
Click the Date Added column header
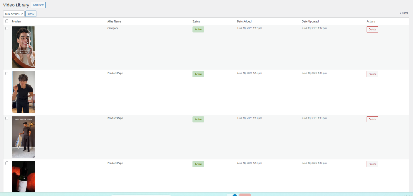tap(244, 21)
